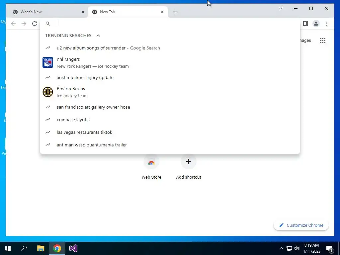Pick the Boston Bruins suggestion

click(x=170, y=92)
